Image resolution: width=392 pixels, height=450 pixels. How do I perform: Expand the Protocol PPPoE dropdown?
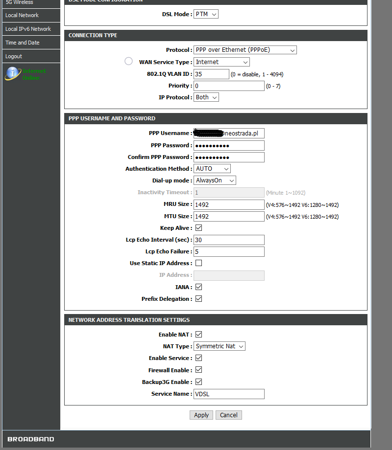tap(245, 50)
